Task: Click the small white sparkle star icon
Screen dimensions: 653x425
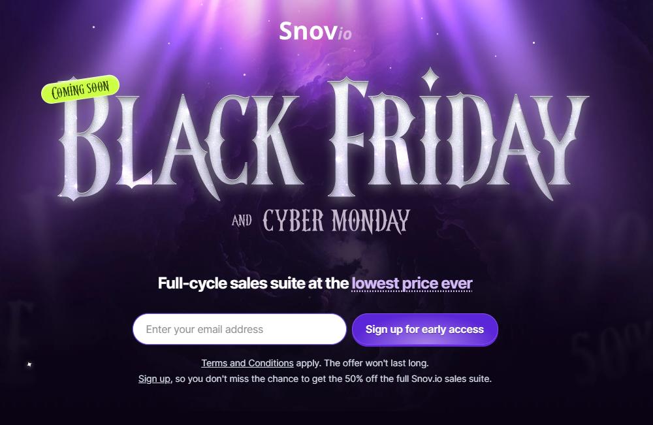Action: point(29,364)
